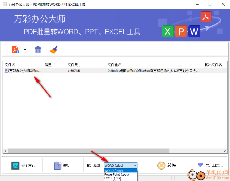Open the 输出类型 combo box

(x=120, y=166)
